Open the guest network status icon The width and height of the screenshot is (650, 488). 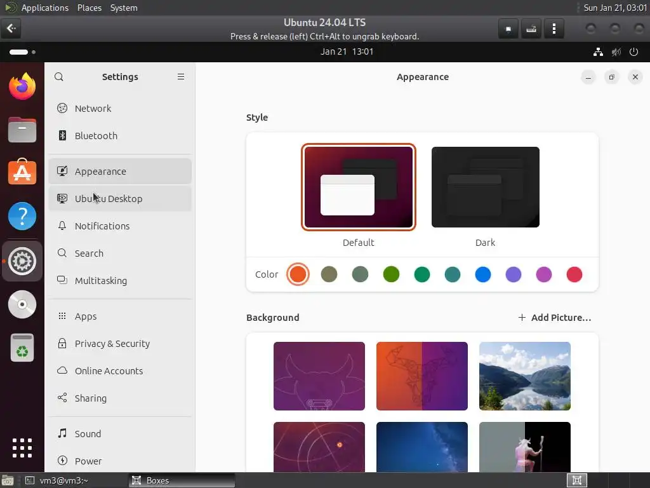(x=598, y=52)
